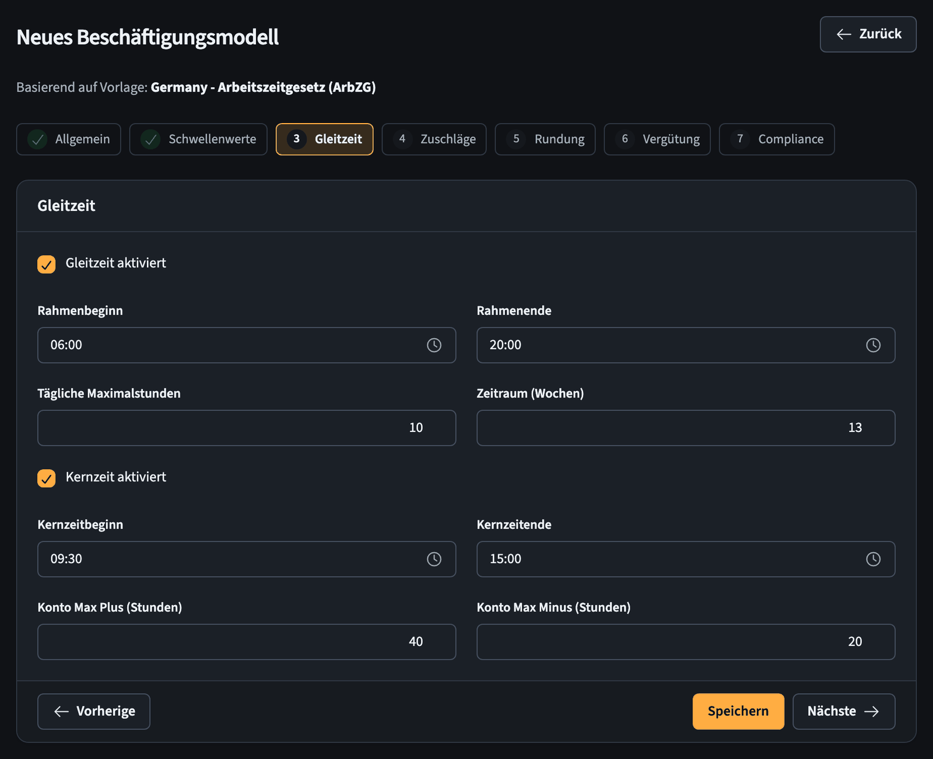Screen dimensions: 933x759
Task: Click the Gleitzeit aktiviert label text
Action: point(115,263)
